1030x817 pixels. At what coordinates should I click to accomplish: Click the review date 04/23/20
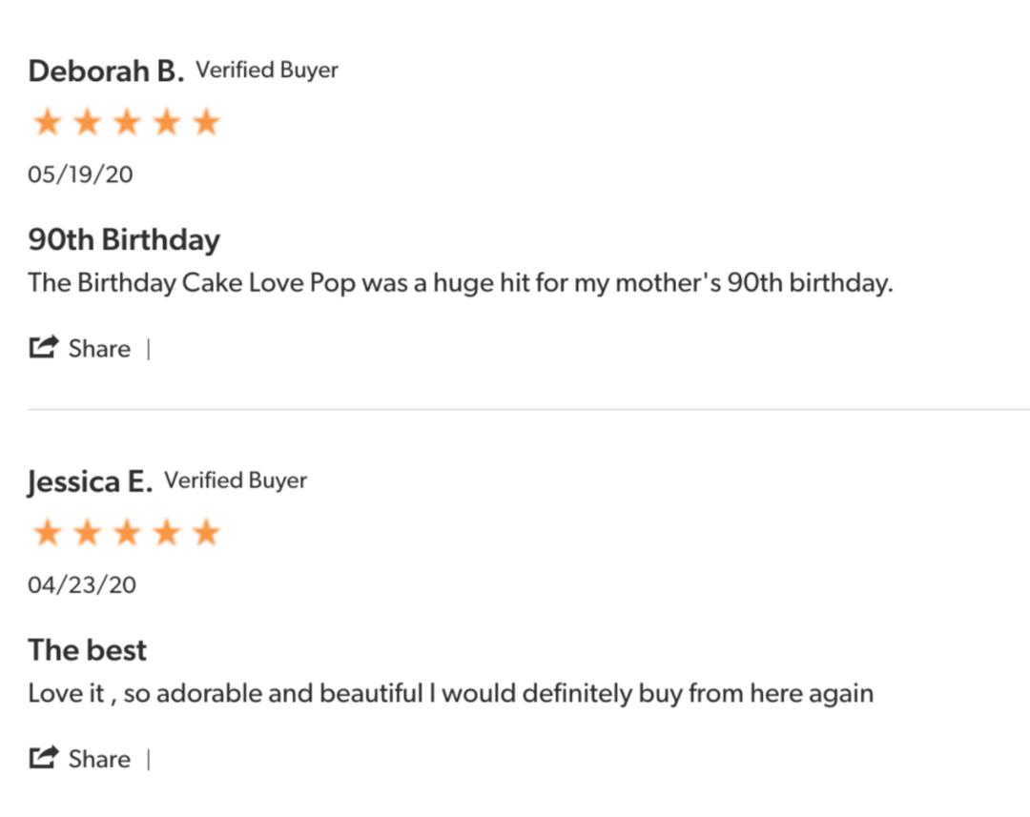point(82,584)
